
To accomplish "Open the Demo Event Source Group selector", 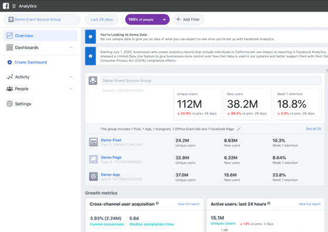I will tap(42, 19).
